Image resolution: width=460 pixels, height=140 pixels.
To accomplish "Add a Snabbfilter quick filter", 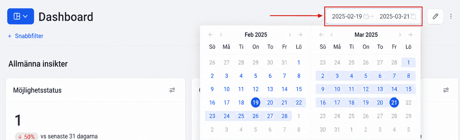I will pyautogui.click(x=26, y=36).
